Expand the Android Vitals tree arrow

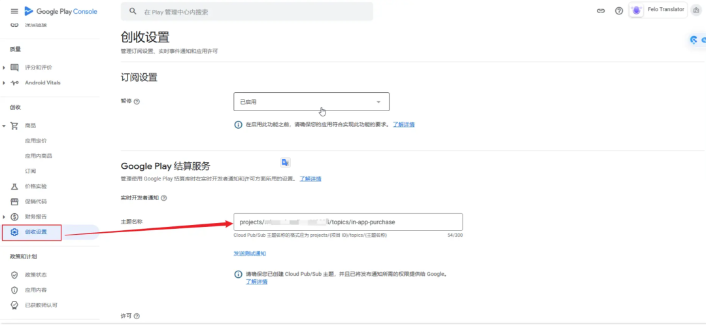click(4, 83)
